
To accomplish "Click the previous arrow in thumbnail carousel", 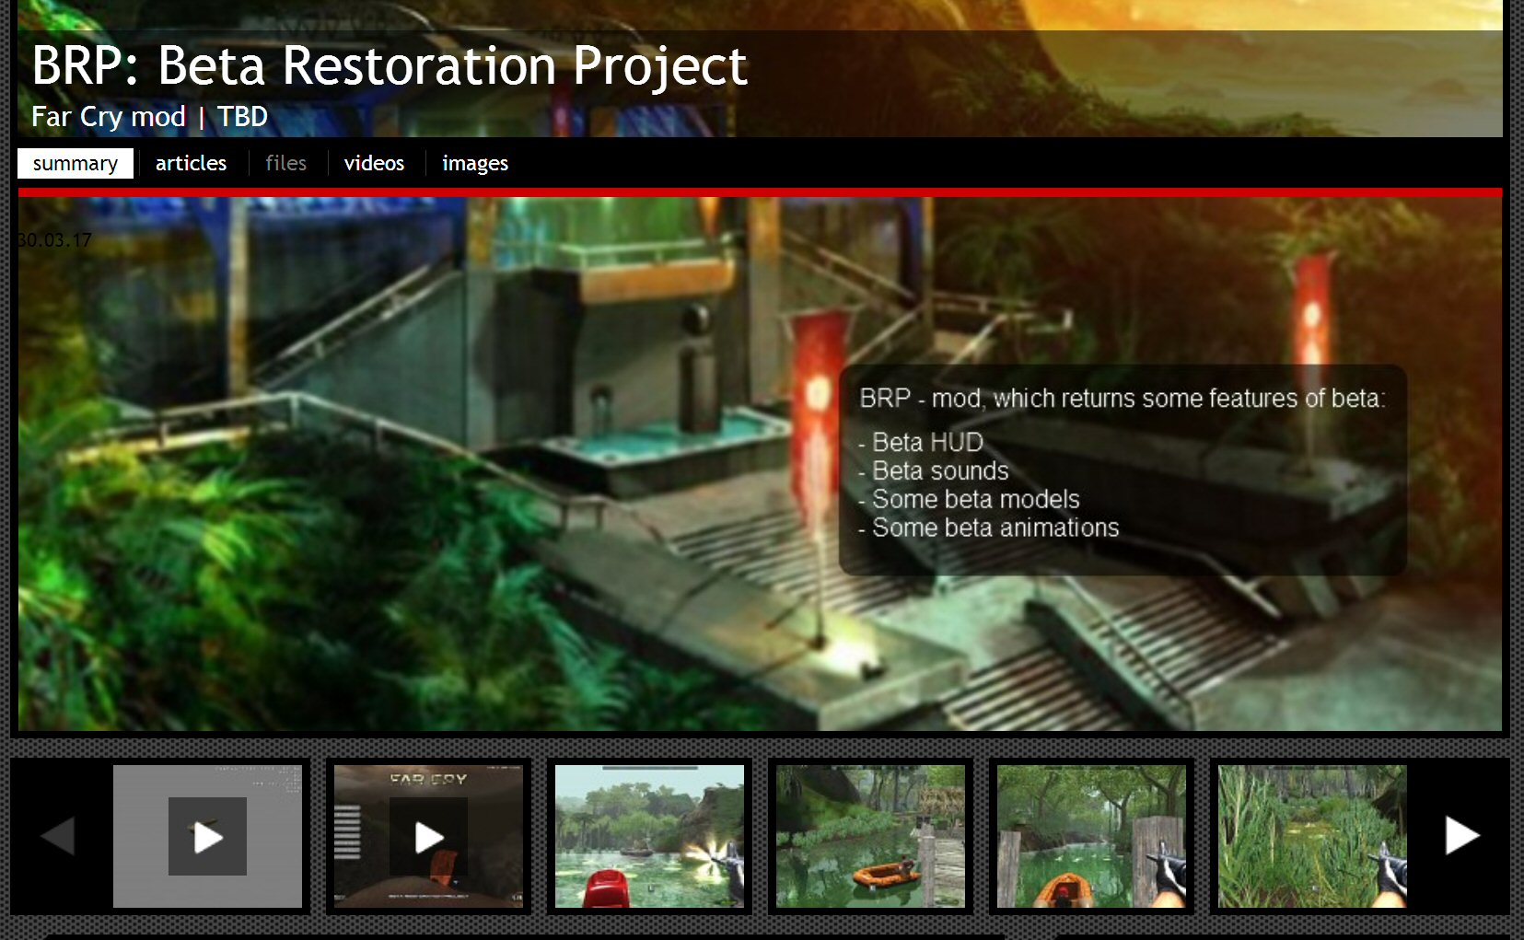I will 58,836.
